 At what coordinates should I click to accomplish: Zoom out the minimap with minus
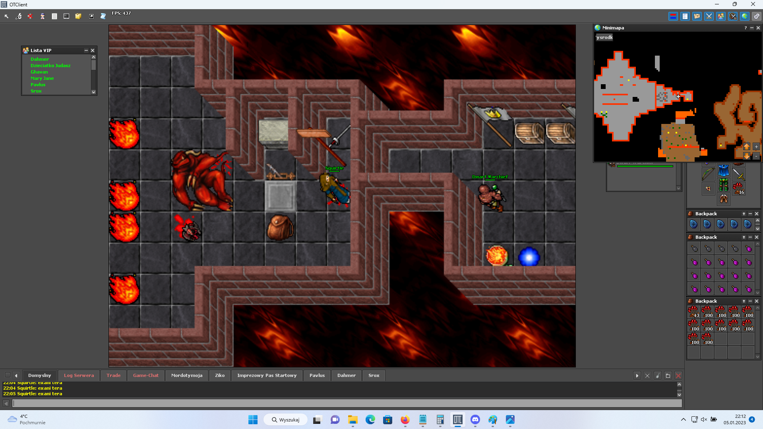click(756, 156)
